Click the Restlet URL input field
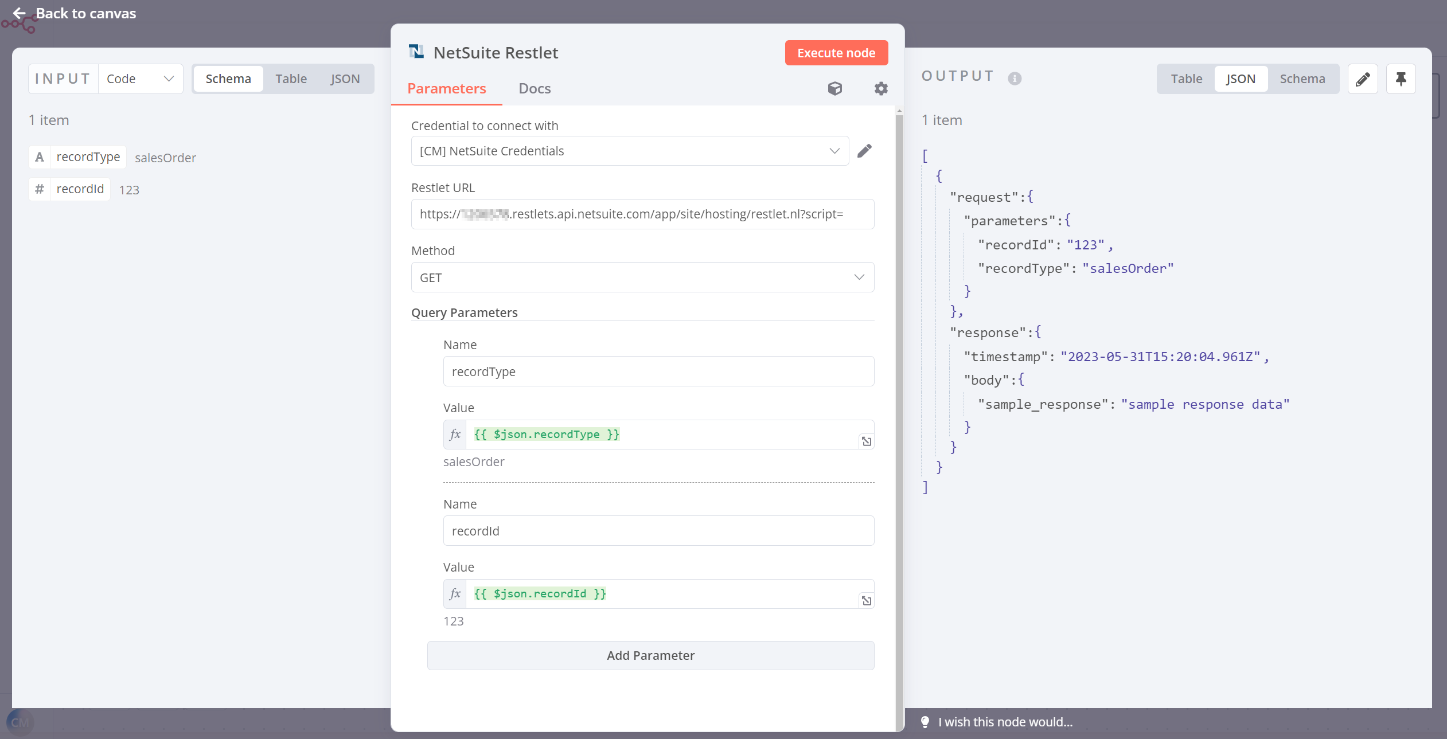This screenshot has height=739, width=1447. [x=642, y=214]
